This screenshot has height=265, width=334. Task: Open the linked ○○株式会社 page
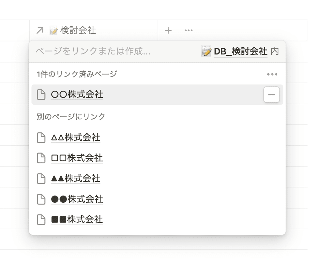[77, 95]
